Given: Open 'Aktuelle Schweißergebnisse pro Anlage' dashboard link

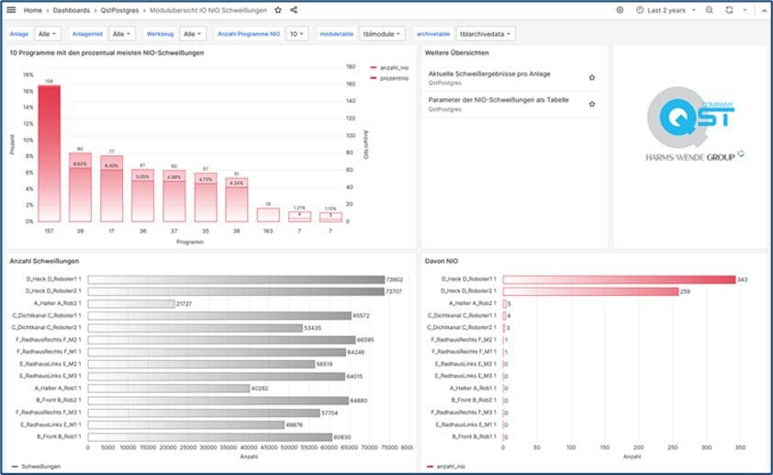Looking at the screenshot, I should point(489,74).
